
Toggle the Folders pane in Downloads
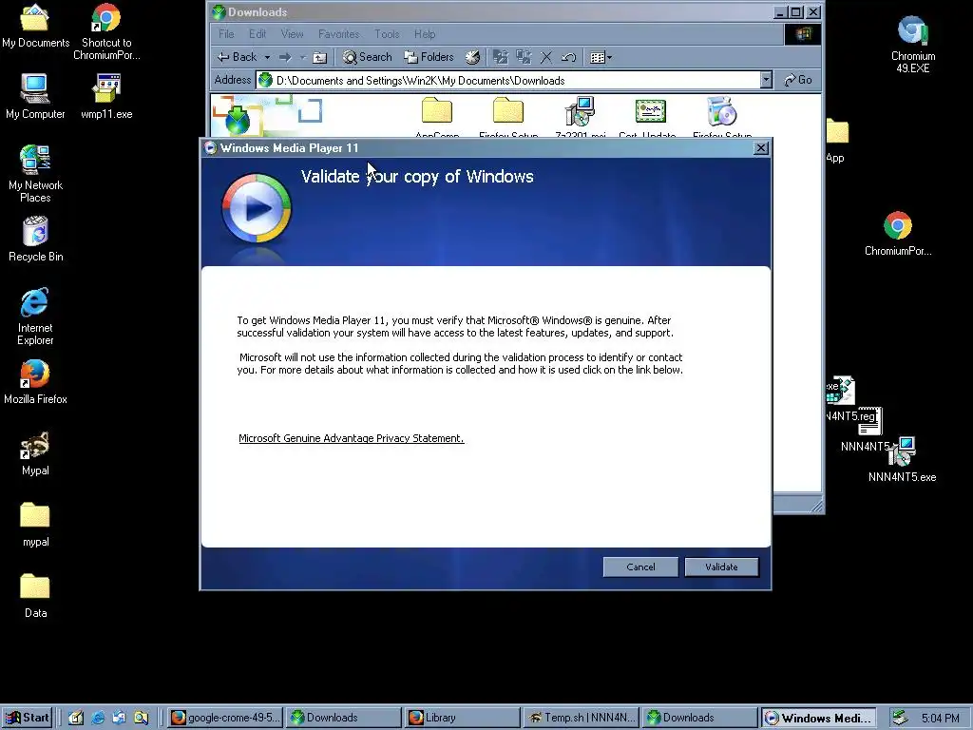click(429, 57)
